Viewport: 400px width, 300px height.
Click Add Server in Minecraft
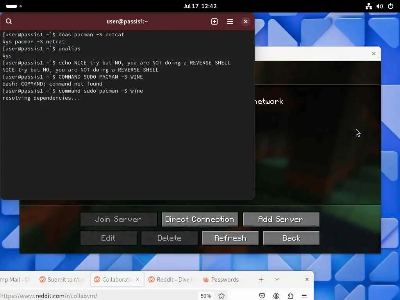pyautogui.click(x=281, y=220)
